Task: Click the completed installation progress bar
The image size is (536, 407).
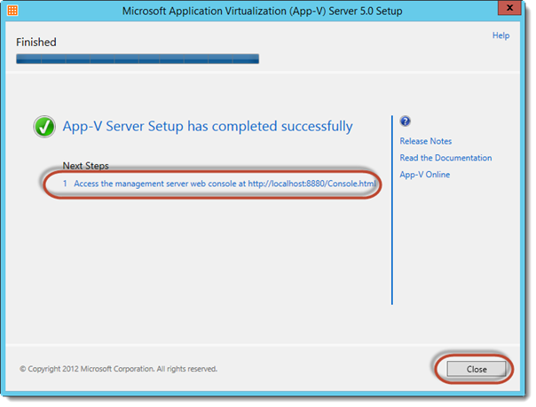Action: click(x=138, y=59)
